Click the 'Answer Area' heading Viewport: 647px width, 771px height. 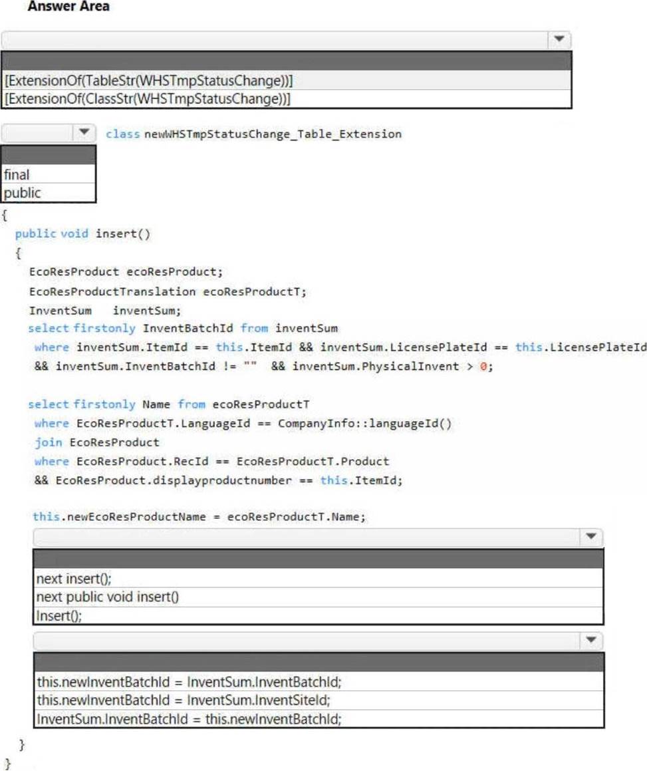click(x=68, y=7)
